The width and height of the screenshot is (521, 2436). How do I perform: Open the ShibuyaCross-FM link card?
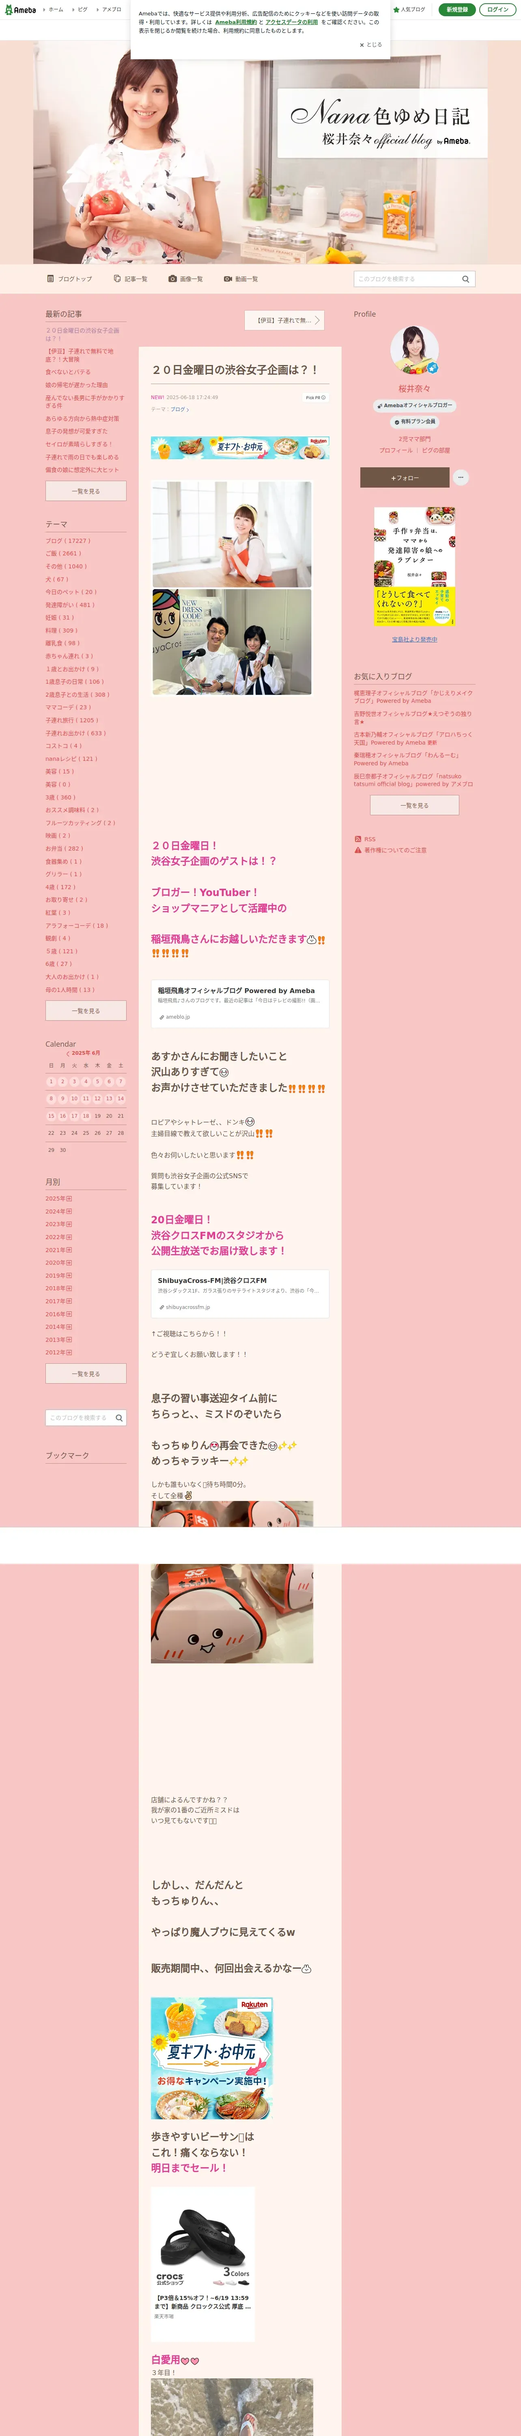coord(240,1293)
